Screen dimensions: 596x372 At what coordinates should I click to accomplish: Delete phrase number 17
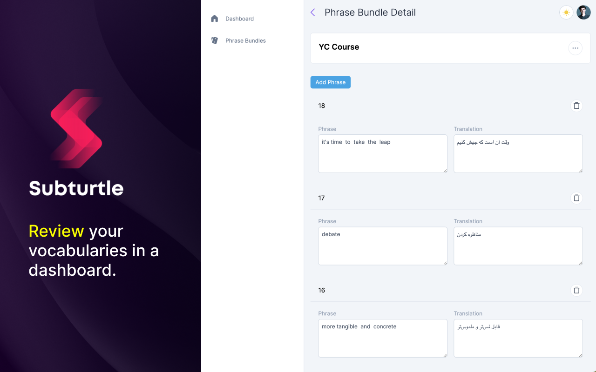click(x=576, y=198)
